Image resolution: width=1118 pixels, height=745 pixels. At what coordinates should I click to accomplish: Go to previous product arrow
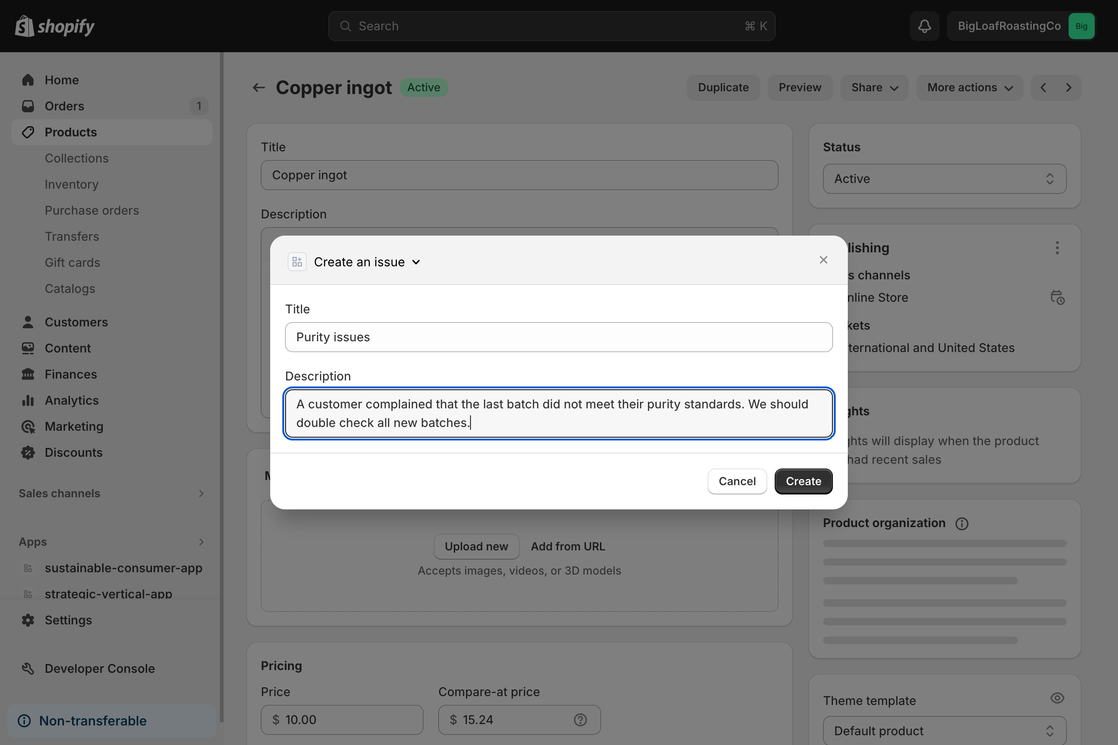point(1043,88)
